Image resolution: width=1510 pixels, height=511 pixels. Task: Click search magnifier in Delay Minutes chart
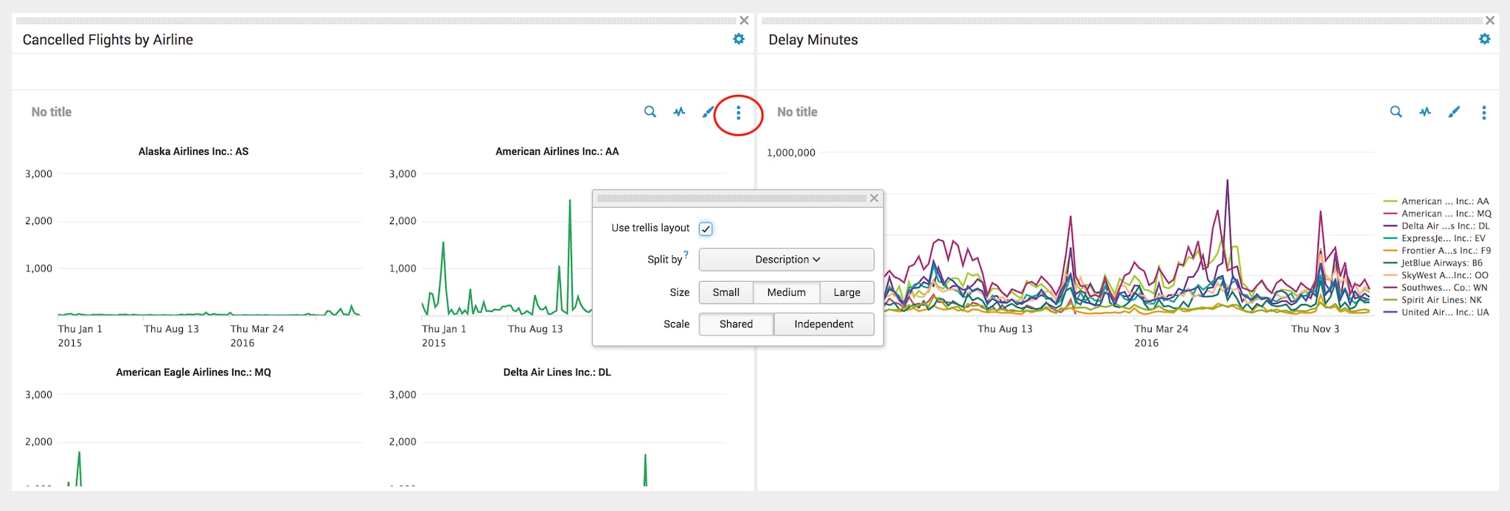pos(1396,112)
